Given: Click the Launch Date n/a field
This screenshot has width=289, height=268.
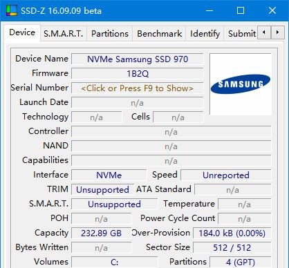Looking at the screenshot, I should click(138, 103).
